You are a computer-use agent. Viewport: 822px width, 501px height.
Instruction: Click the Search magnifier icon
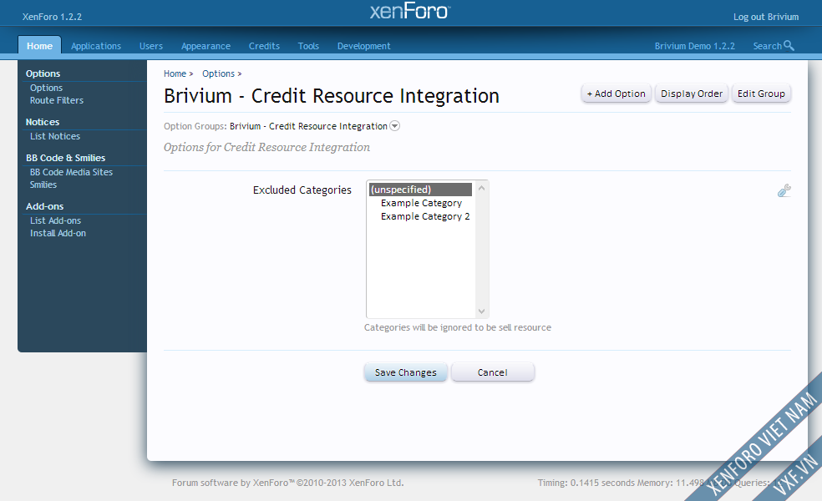pyautogui.click(x=789, y=46)
